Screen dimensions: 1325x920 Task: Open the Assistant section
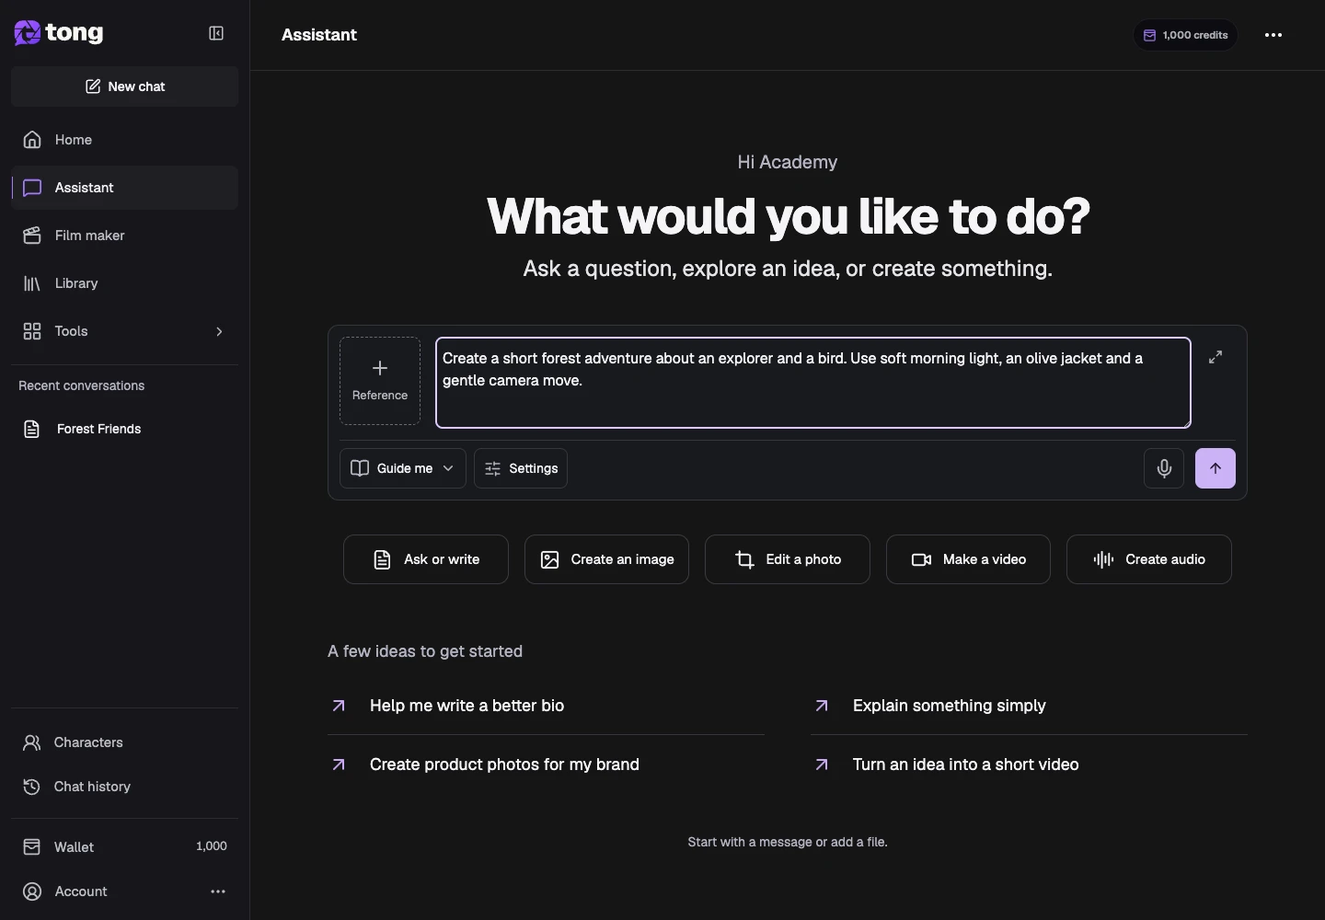click(125, 188)
